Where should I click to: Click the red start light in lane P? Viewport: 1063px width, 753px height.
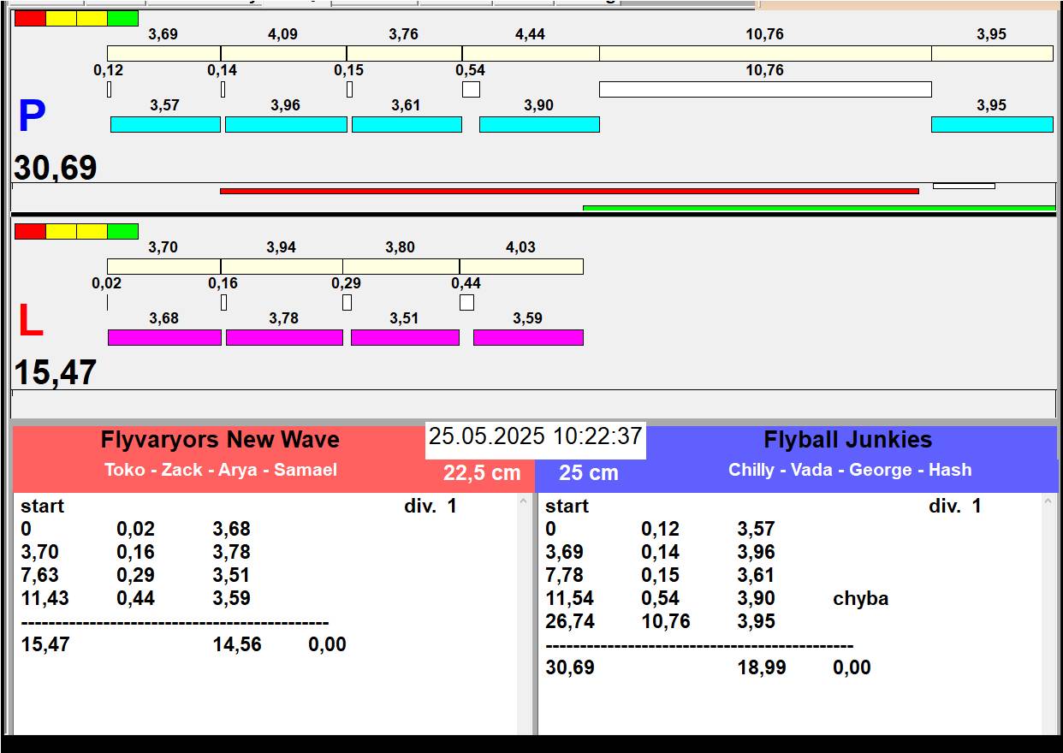click(30, 18)
